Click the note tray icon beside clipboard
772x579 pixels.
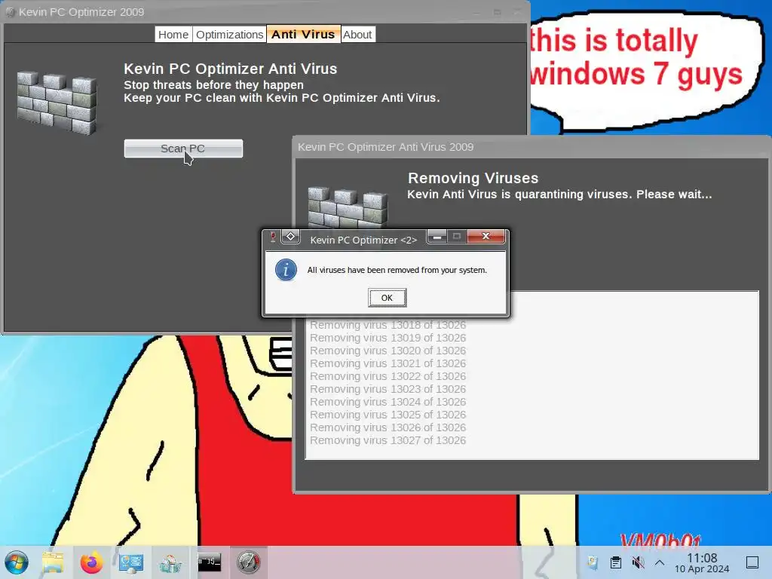pyautogui.click(x=593, y=562)
